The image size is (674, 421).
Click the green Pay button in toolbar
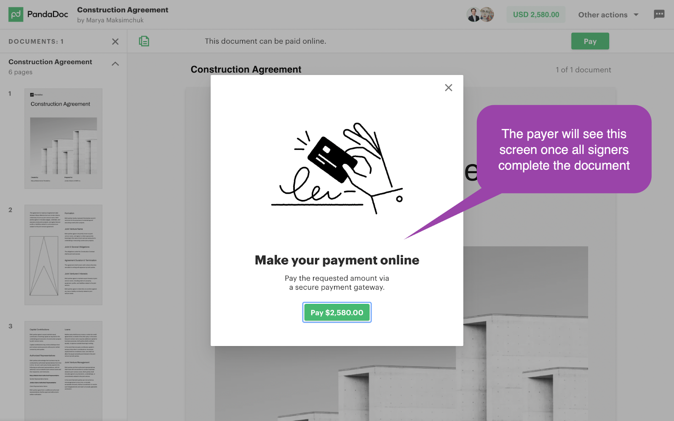[x=590, y=41]
